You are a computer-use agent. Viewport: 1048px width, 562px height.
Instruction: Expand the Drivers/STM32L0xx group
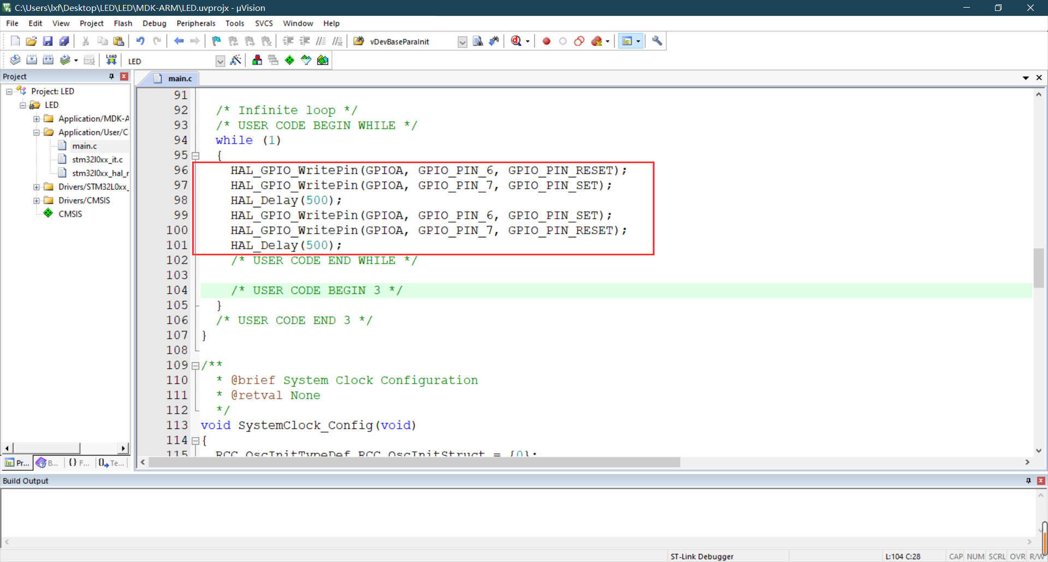tap(37, 187)
